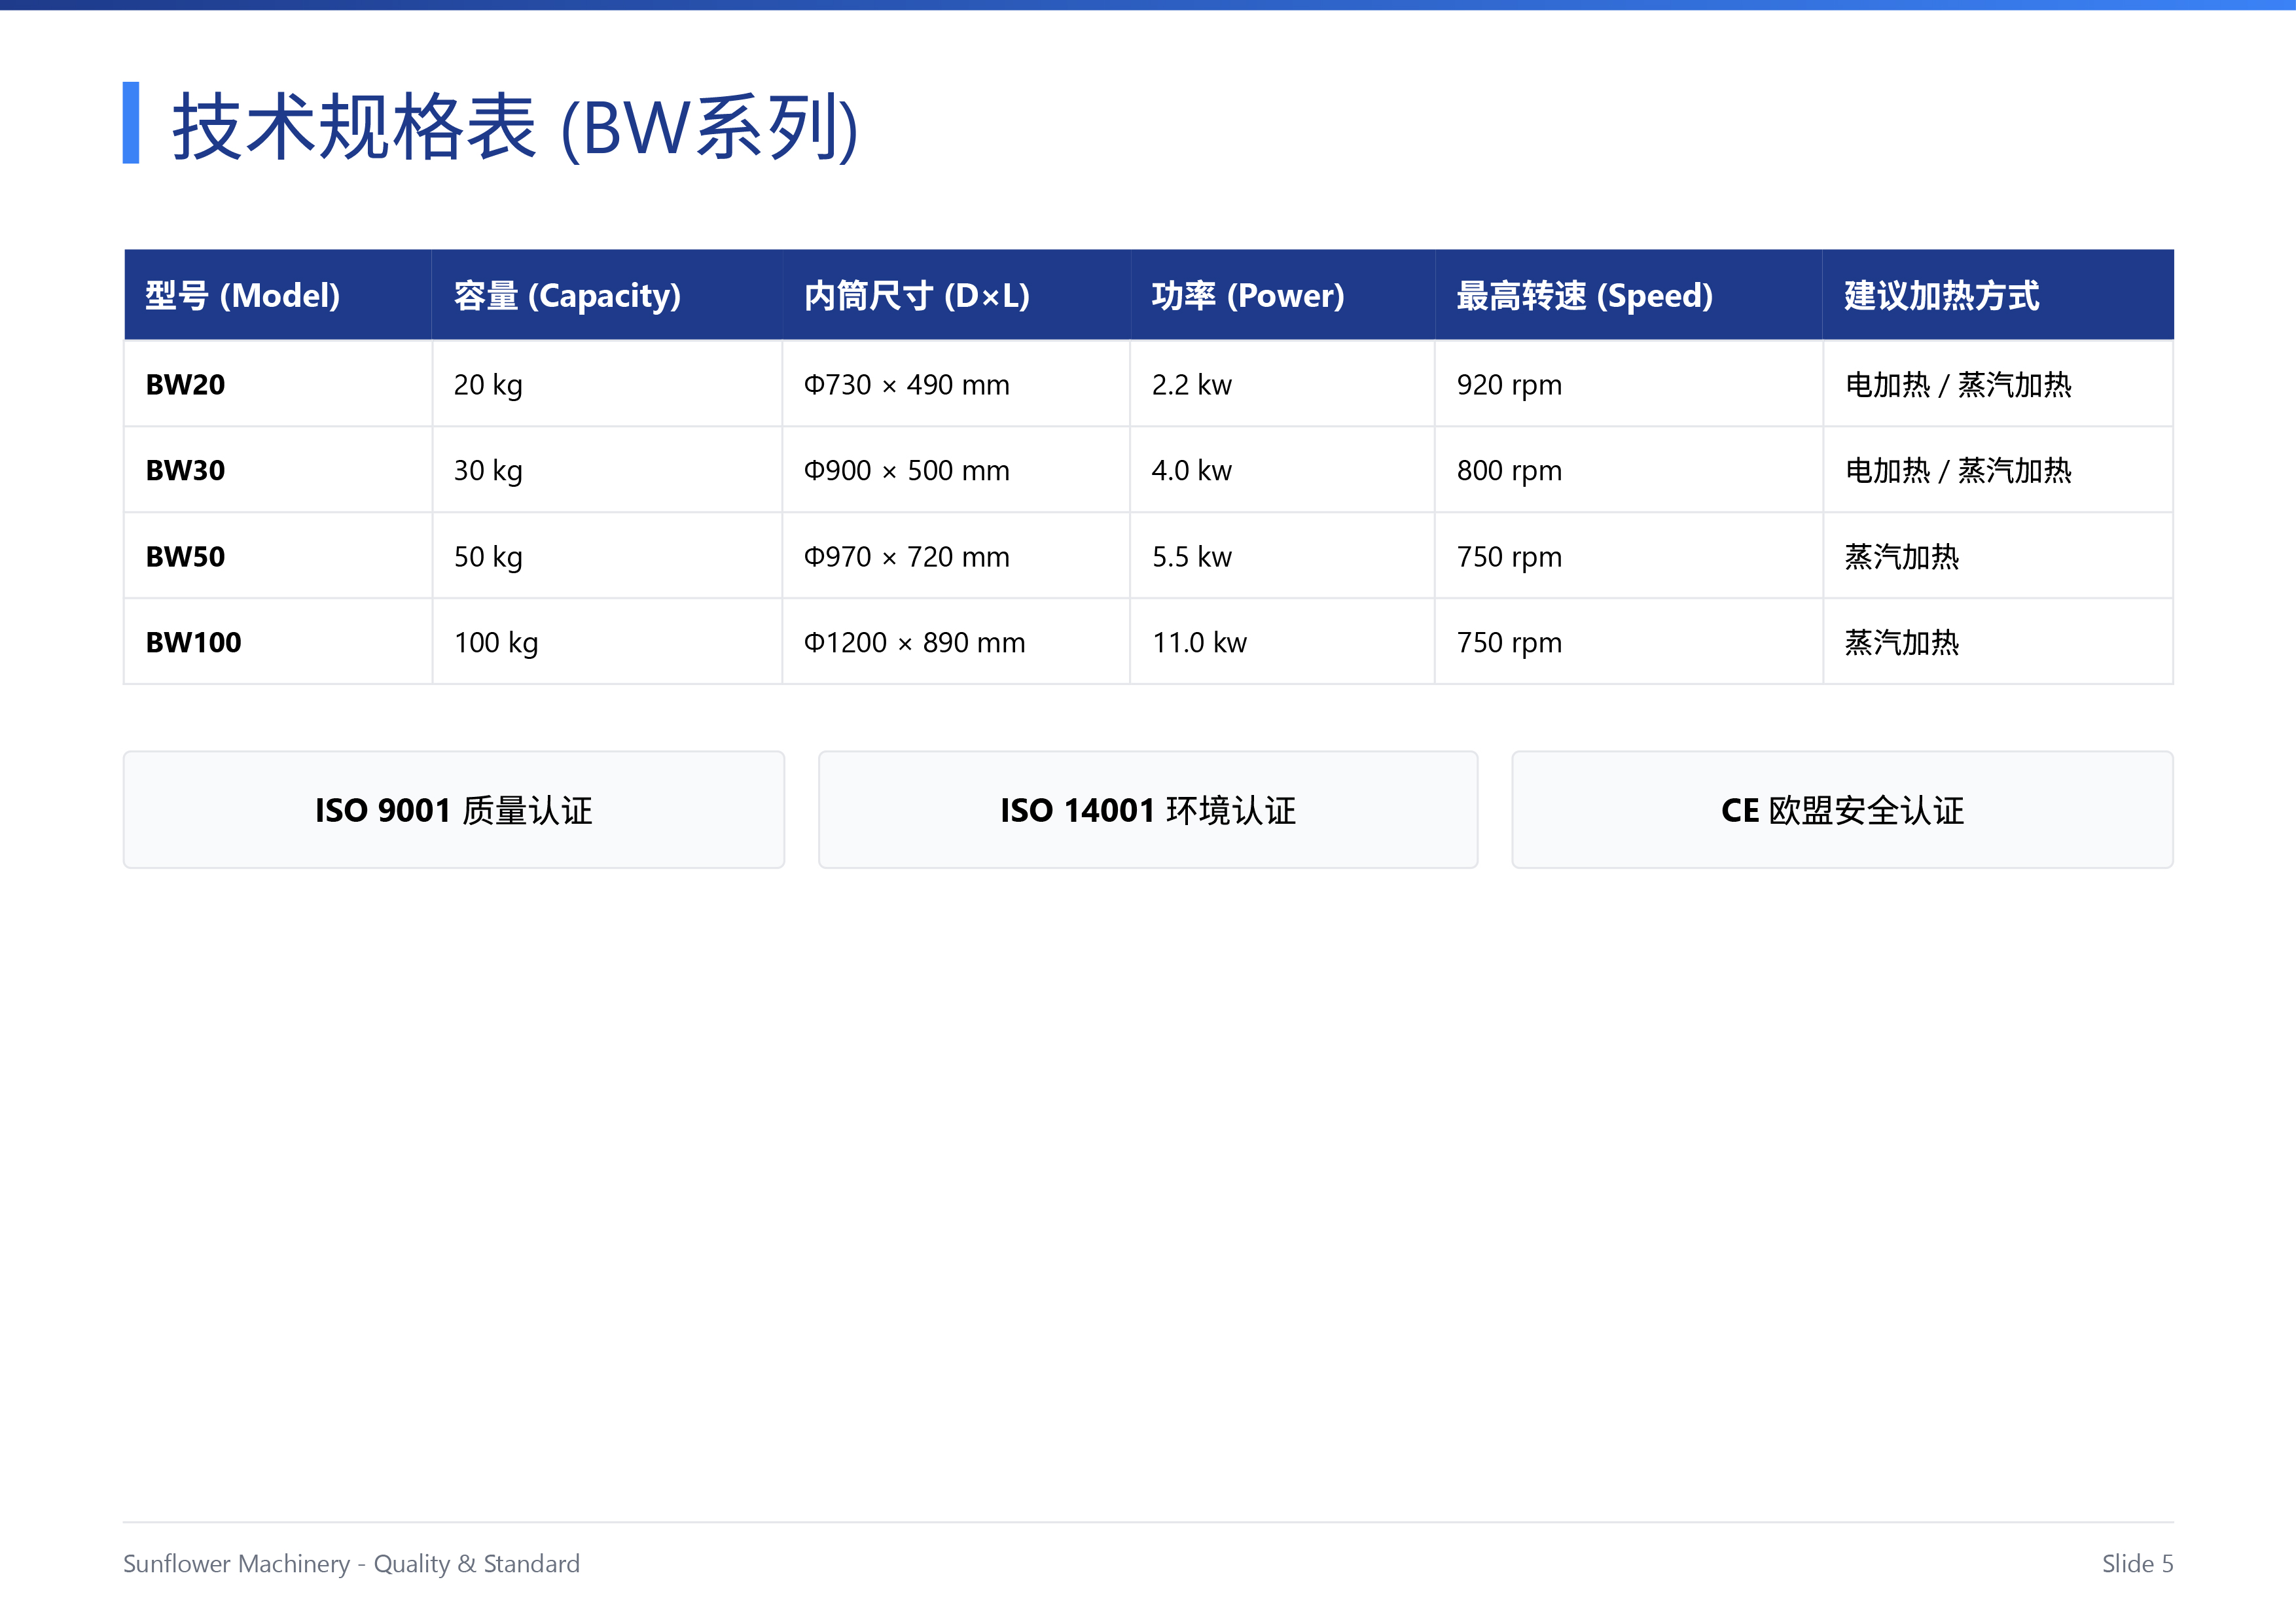The image size is (2296, 1622).
Task: Click the 800 rpm speed cell
Action: [1629, 470]
